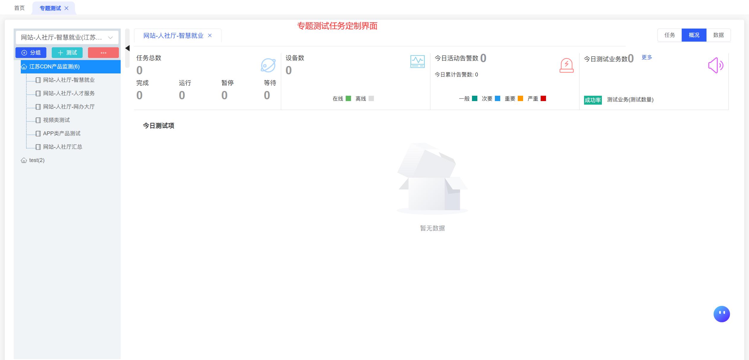The width and height of the screenshot is (749, 360).
Task: Click the blue 分组 button
Action: coord(31,53)
